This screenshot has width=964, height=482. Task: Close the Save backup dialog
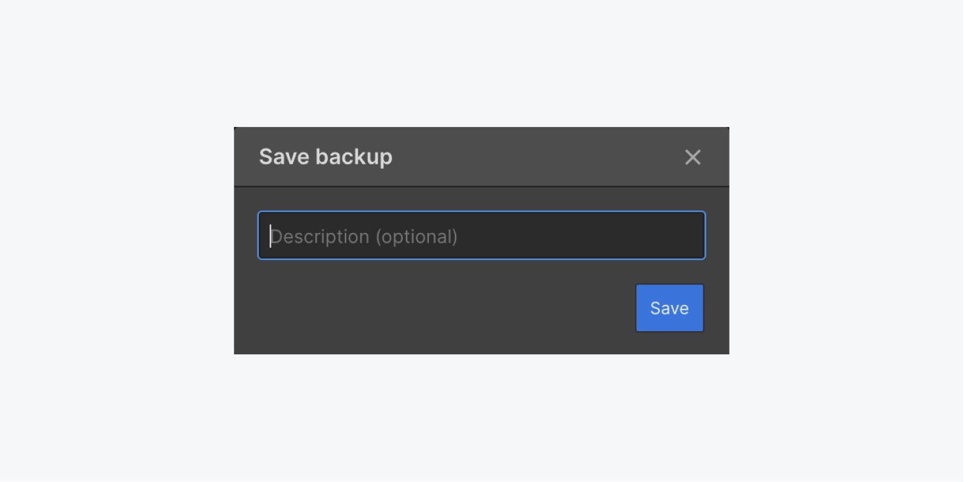point(692,157)
